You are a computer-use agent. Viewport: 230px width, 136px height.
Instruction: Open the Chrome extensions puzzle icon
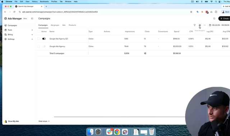(216, 12)
